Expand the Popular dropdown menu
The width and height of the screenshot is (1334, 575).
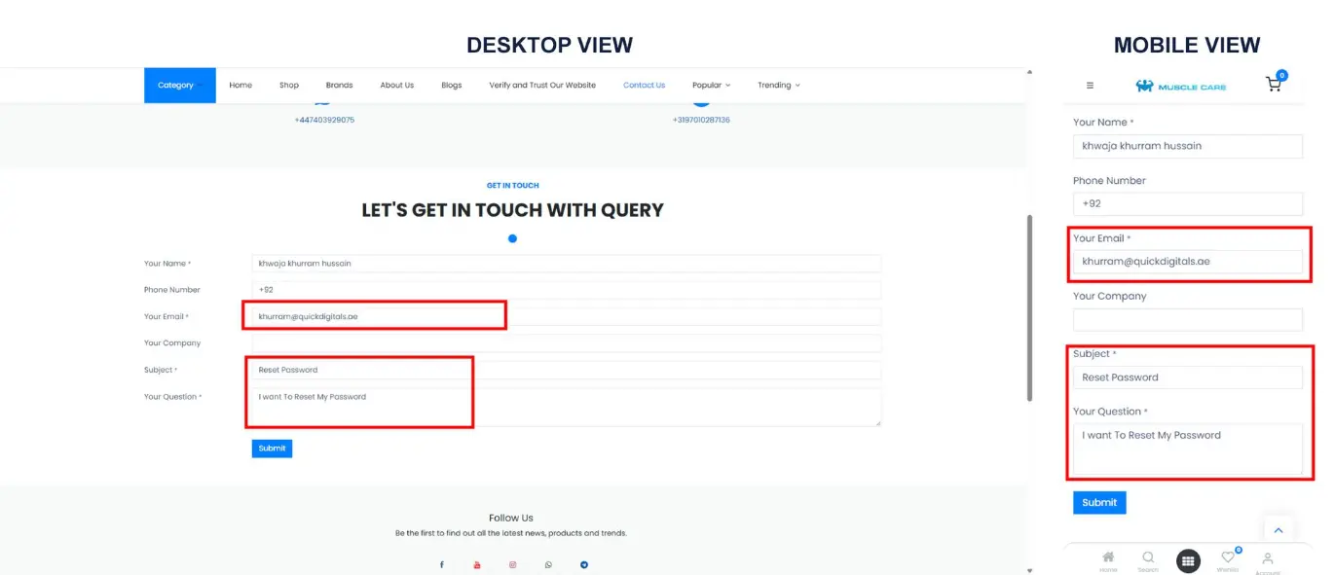(x=711, y=86)
